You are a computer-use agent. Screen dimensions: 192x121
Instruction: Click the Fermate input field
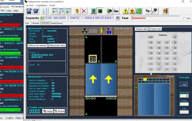(184, 104)
